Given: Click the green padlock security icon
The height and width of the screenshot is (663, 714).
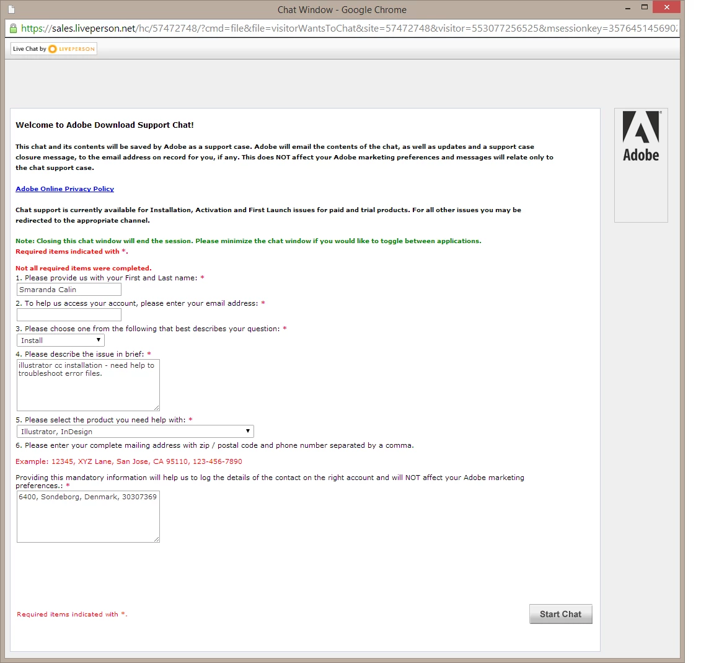Looking at the screenshot, I should tap(13, 29).
